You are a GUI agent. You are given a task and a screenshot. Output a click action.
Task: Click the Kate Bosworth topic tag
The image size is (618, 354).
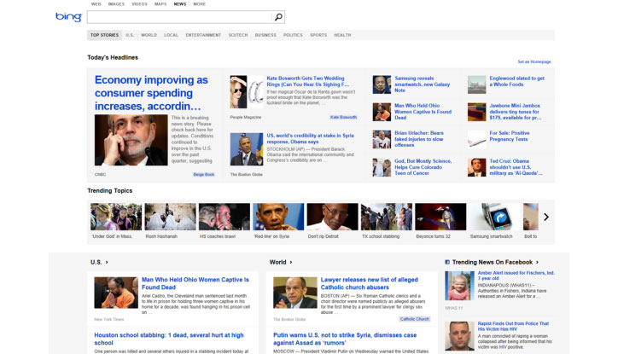click(343, 118)
